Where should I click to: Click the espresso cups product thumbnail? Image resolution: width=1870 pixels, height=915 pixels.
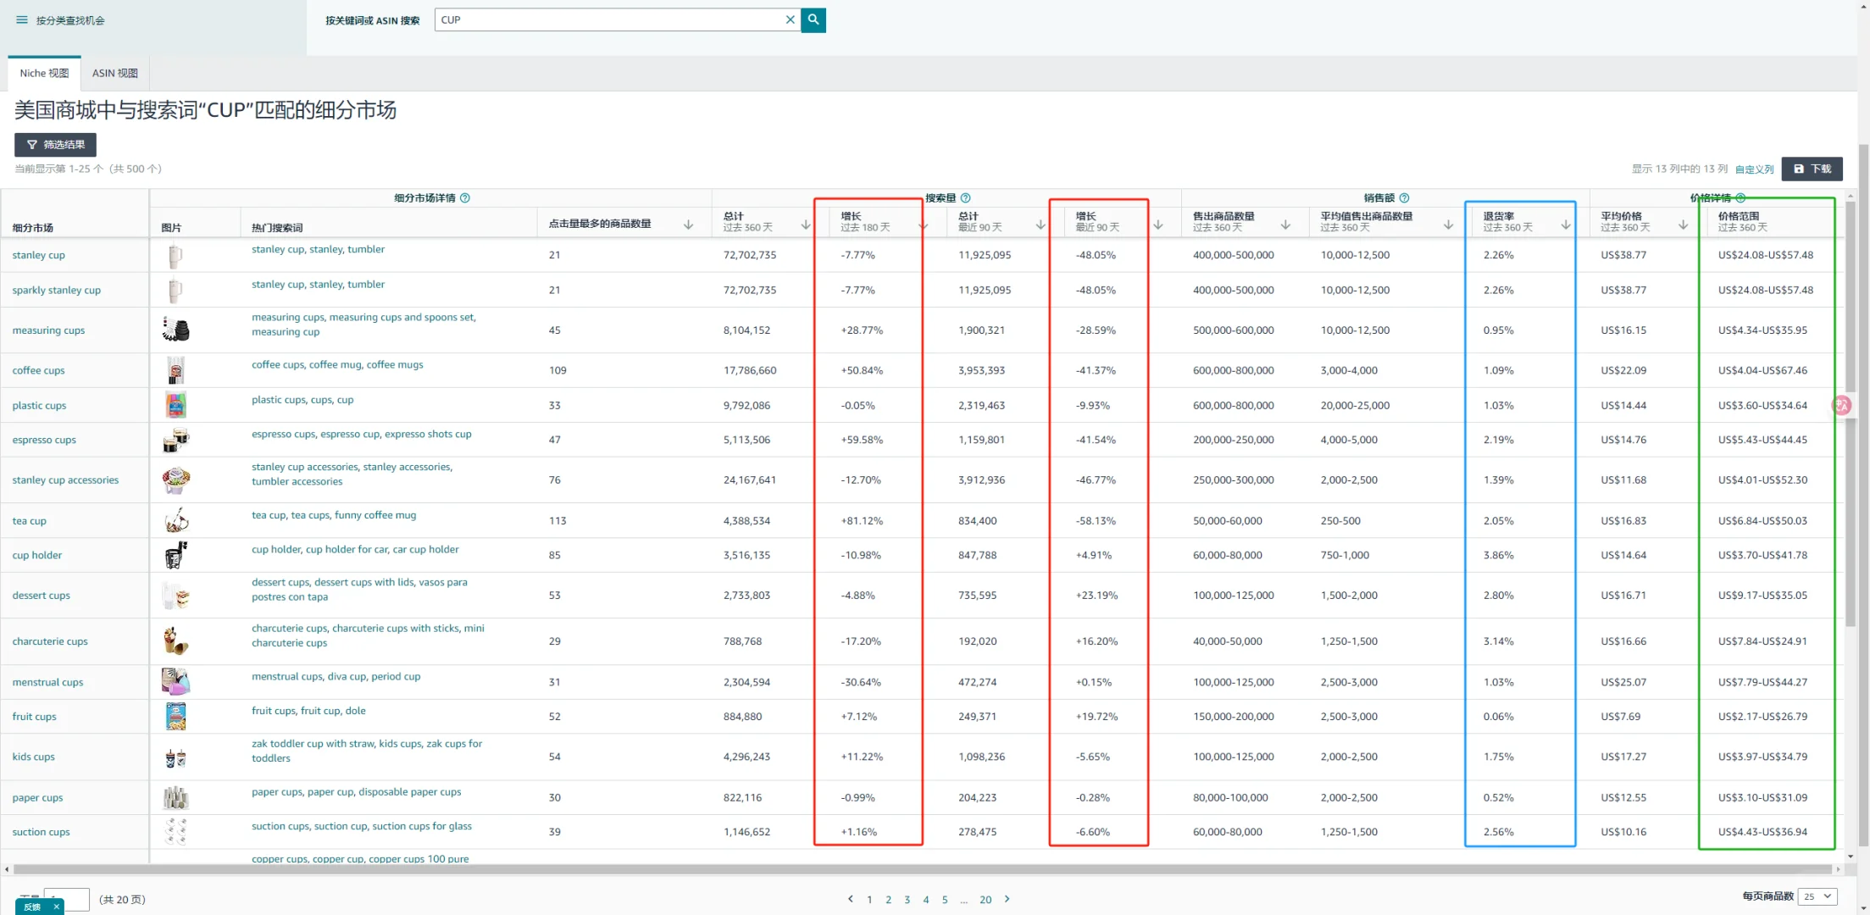point(175,440)
